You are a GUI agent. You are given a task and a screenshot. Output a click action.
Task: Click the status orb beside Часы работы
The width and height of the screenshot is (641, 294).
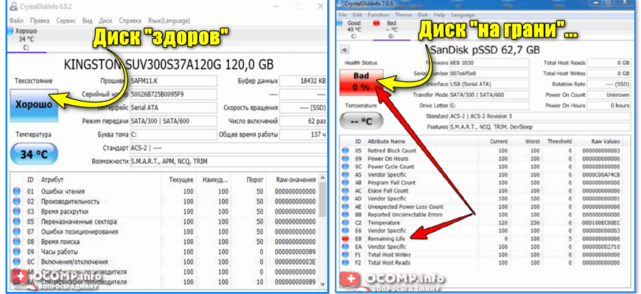(x=17, y=251)
